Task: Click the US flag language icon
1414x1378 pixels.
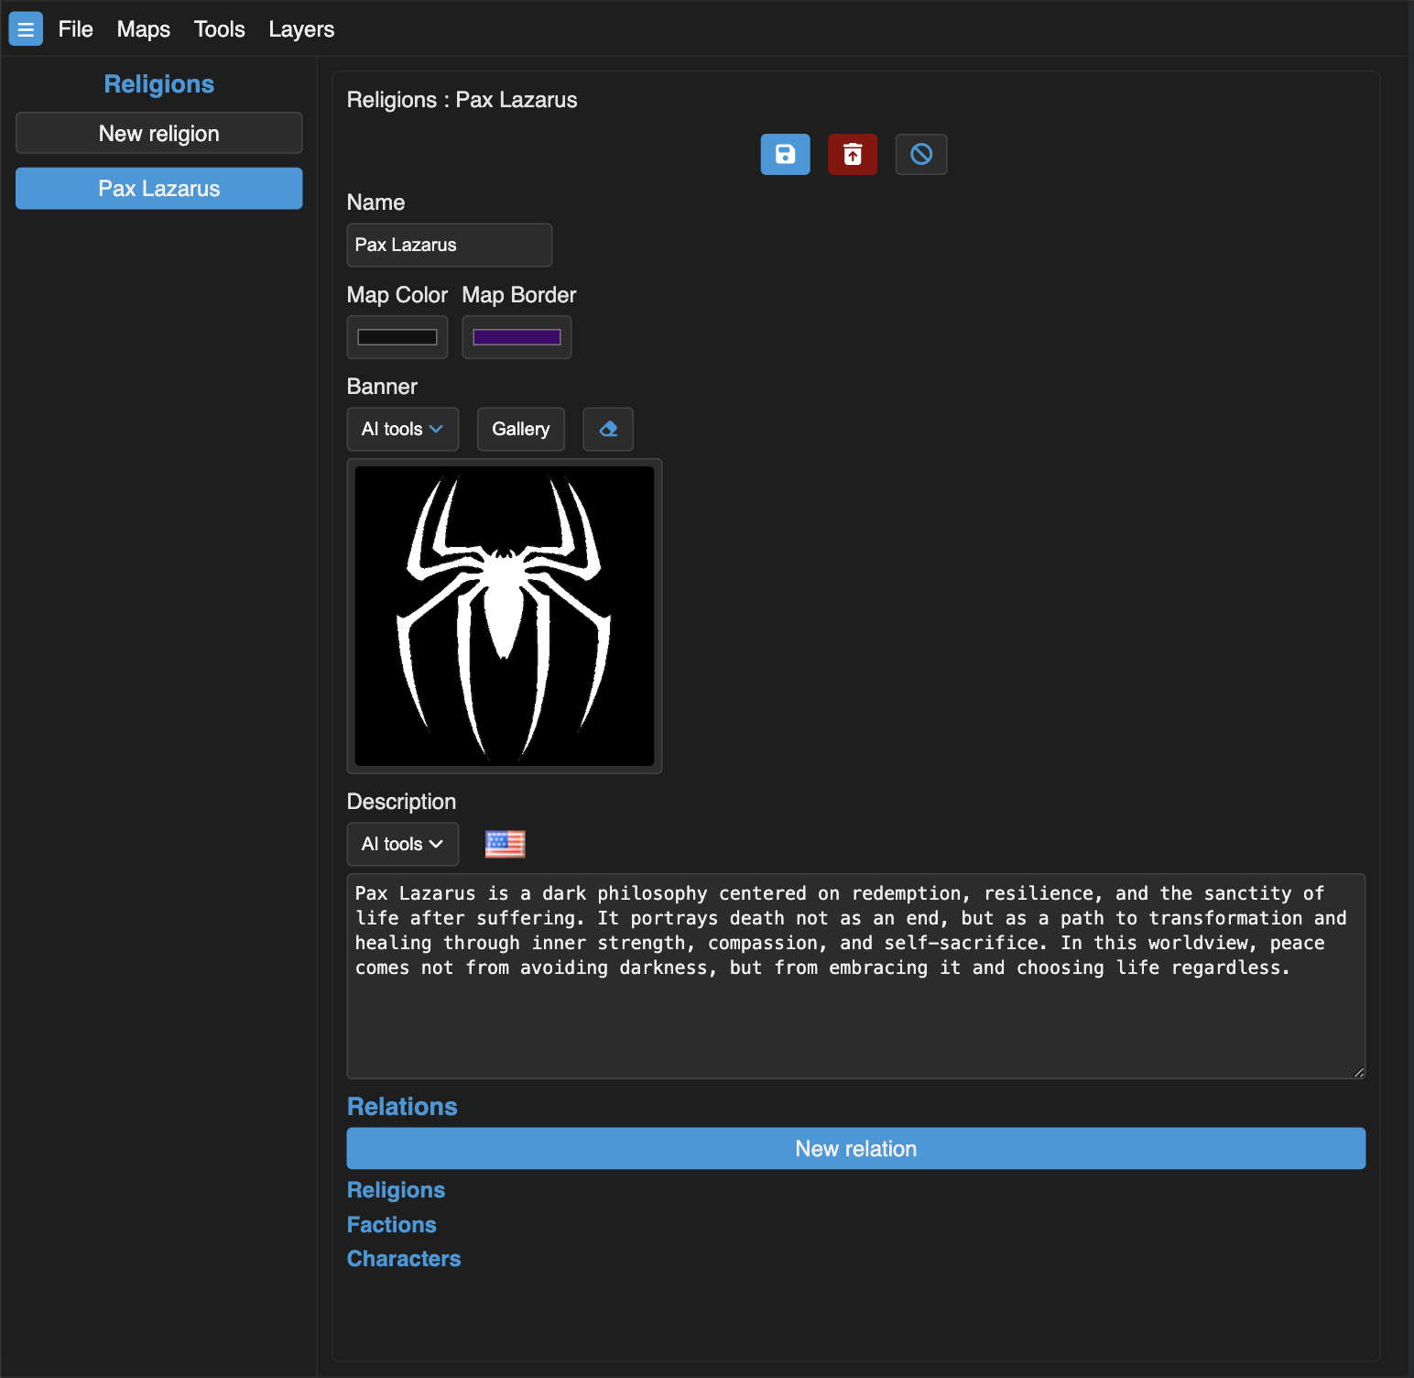Action: (x=505, y=844)
